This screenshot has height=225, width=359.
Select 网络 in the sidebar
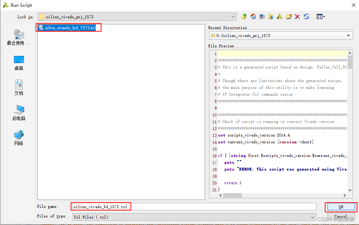click(19, 138)
